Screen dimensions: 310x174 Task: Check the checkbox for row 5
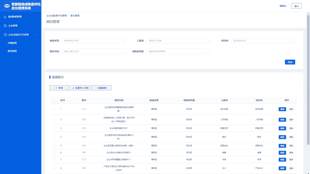(54, 146)
